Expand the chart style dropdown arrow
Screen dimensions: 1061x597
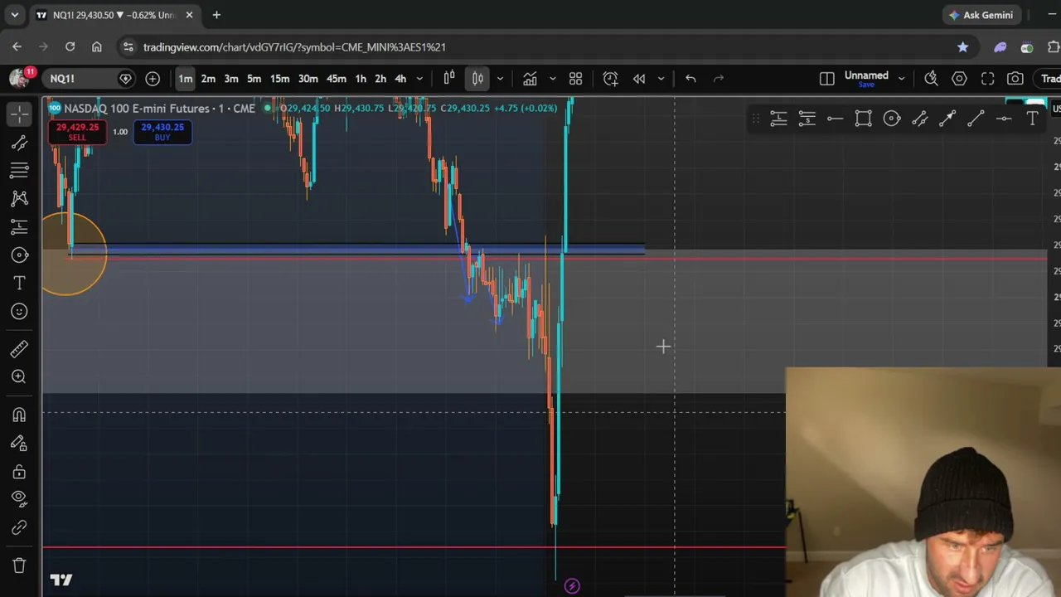coord(500,79)
